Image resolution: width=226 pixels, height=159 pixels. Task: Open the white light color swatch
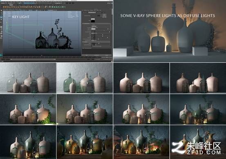tap(94, 29)
